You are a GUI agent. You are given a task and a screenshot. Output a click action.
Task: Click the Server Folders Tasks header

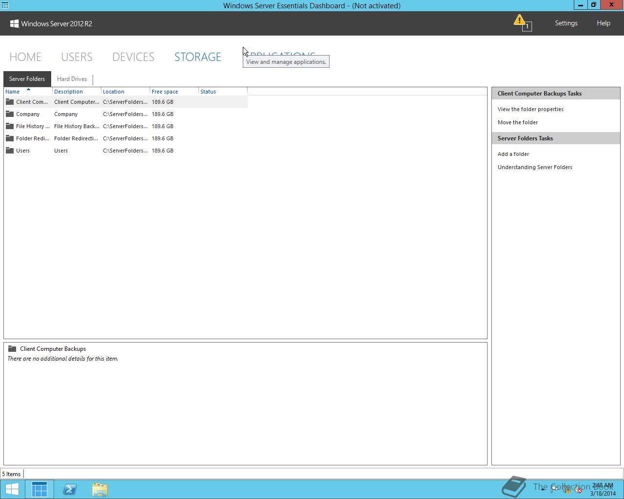[x=556, y=138]
